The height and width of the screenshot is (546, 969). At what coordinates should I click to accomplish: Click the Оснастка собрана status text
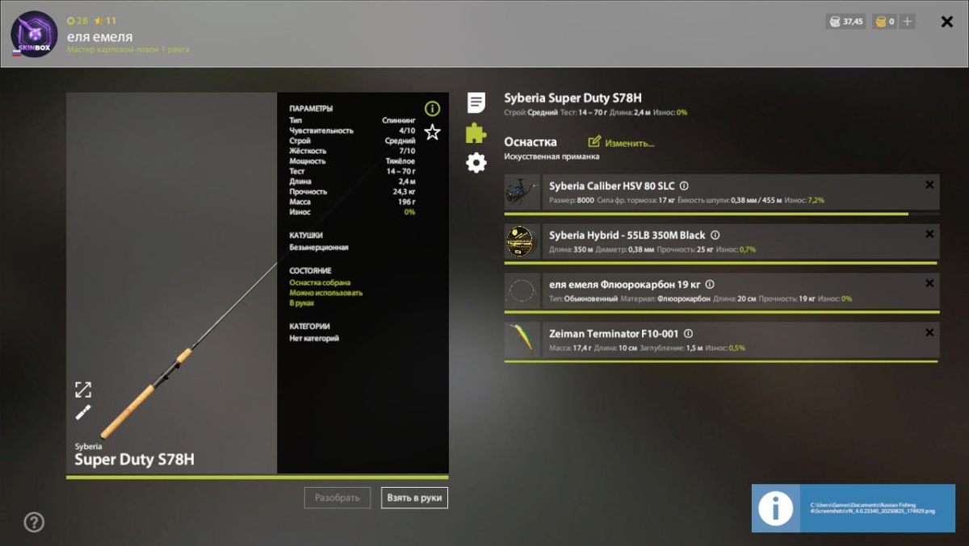(x=320, y=283)
